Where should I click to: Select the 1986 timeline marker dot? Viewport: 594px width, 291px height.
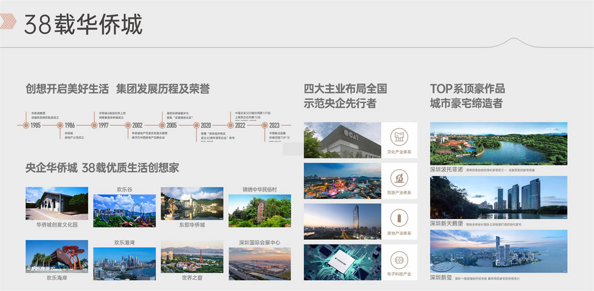pos(60,125)
